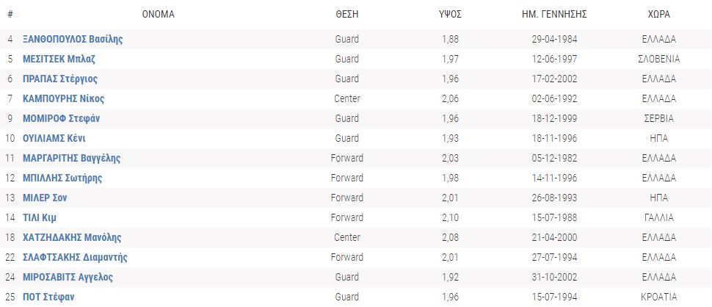The height and width of the screenshot is (307, 712).
Task: Click the ΥΨΟΣ column header
Action: pos(450,14)
